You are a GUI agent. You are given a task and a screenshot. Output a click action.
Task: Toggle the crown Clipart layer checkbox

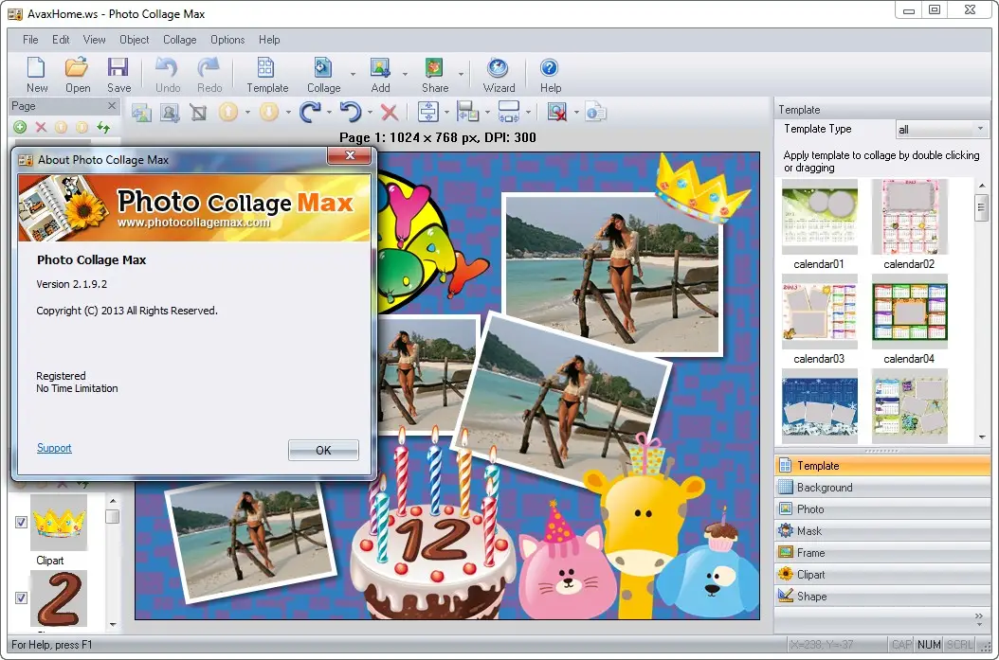pos(21,522)
